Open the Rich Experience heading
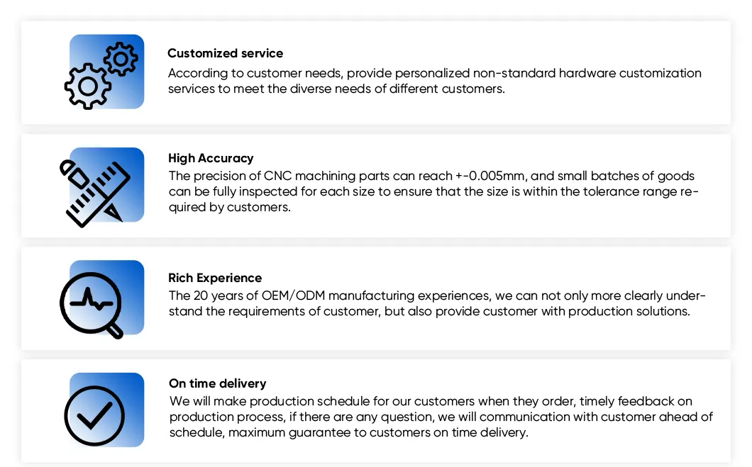 click(x=215, y=278)
